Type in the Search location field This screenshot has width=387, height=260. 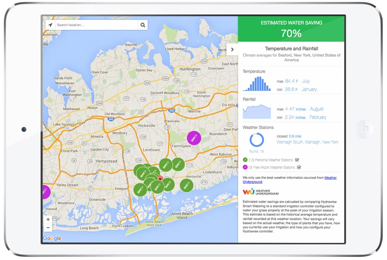[x=96, y=25]
